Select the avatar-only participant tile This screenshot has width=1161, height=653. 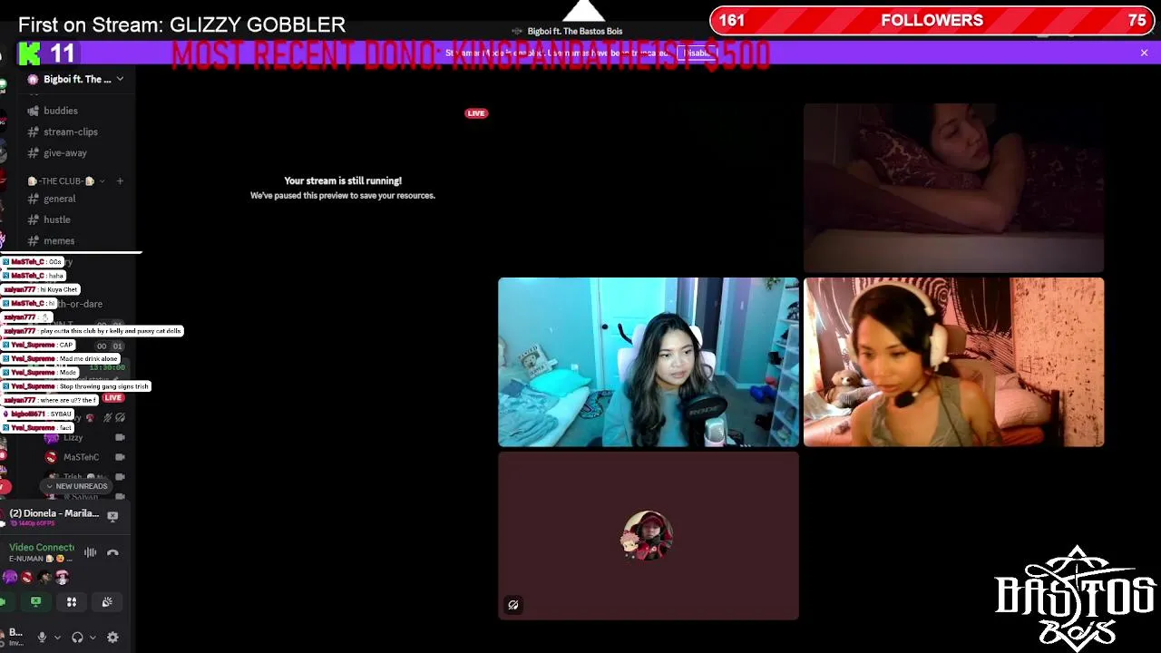[x=649, y=536]
